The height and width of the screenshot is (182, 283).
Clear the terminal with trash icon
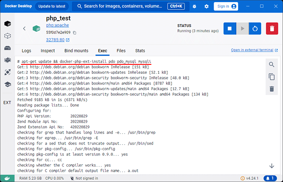[271, 89]
